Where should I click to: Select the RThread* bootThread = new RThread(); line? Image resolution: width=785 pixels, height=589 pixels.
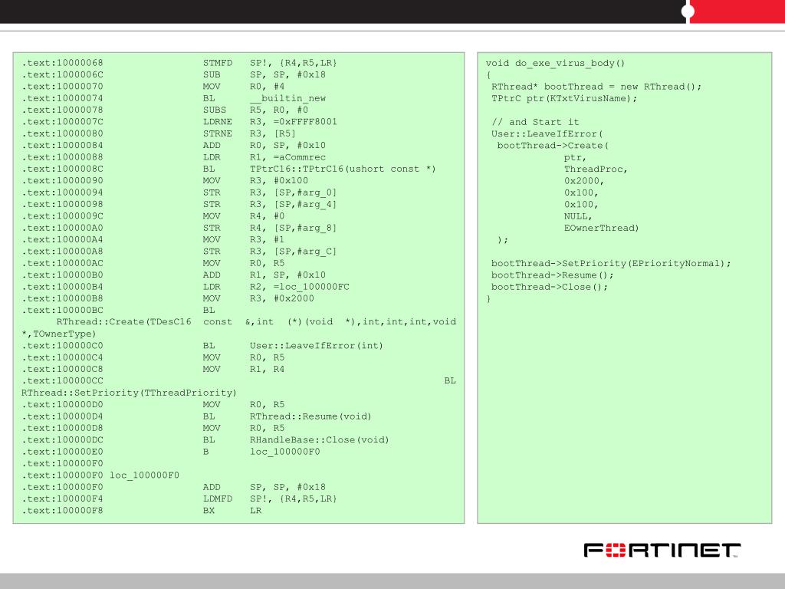596,87
